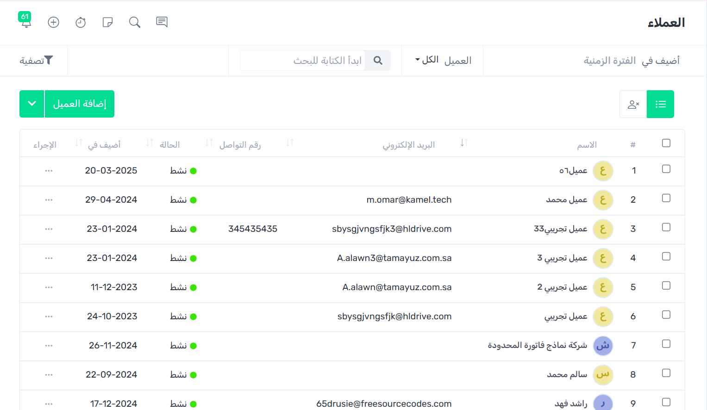Screen dimensions: 707x410
Task: Sort the table by الحالة column
Action: [150, 143]
